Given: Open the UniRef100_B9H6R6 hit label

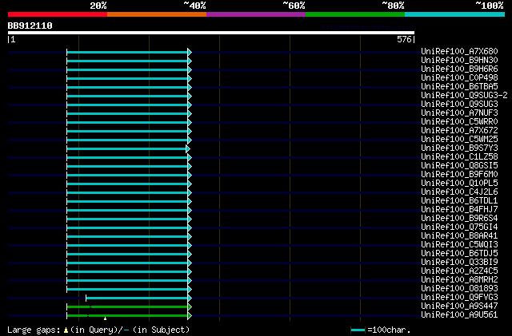Looking at the screenshot, I should [x=459, y=69].
